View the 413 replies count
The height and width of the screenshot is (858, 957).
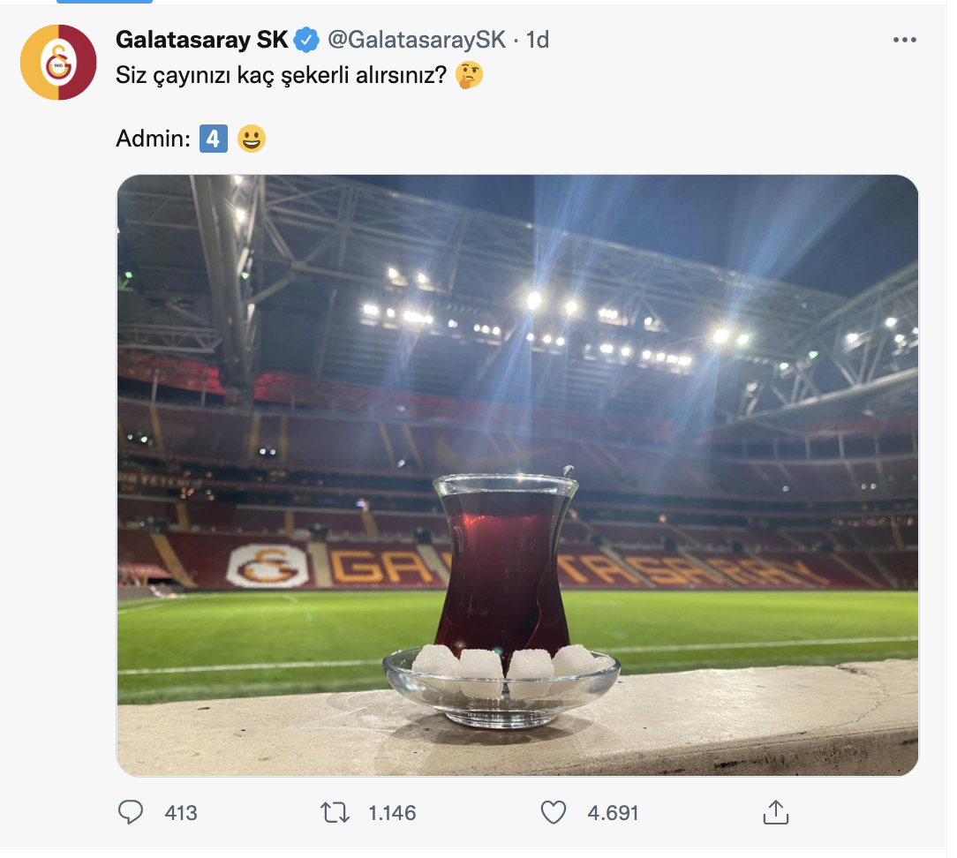click(181, 813)
